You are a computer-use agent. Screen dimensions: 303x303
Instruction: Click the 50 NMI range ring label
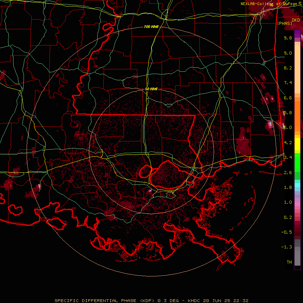(151, 89)
